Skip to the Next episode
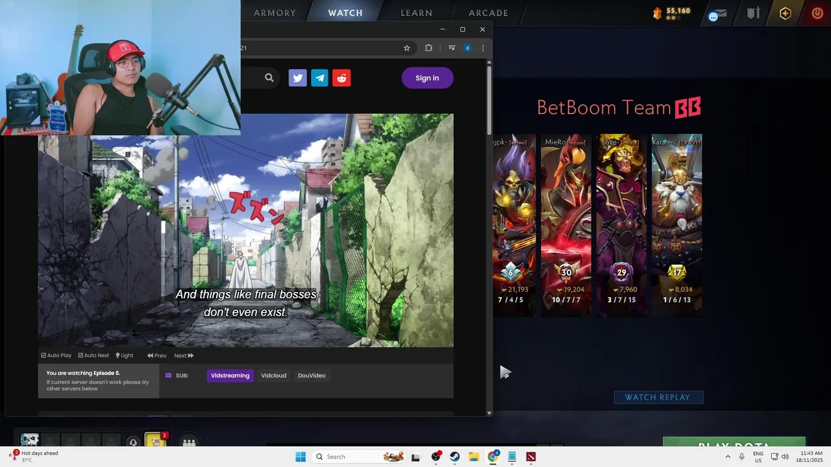The image size is (831, 467). point(184,355)
